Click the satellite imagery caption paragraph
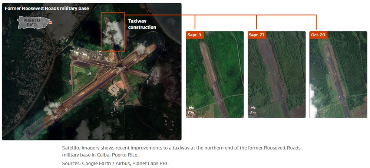 [x=181, y=151]
